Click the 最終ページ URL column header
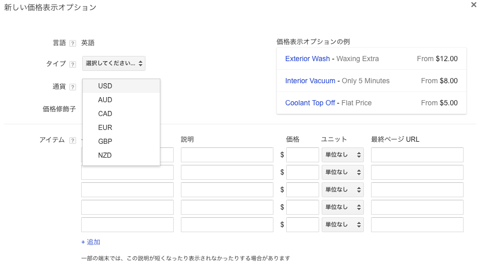This screenshot has width=480, height=264. (x=395, y=140)
